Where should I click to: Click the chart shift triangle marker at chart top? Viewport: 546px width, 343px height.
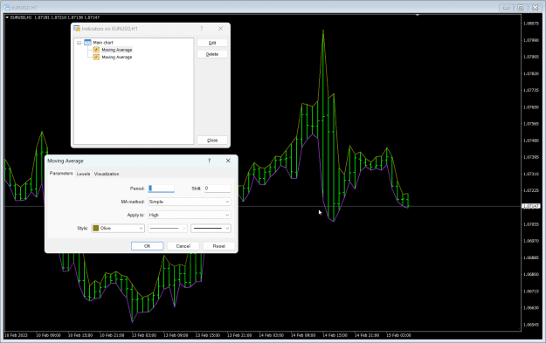tap(418, 15)
